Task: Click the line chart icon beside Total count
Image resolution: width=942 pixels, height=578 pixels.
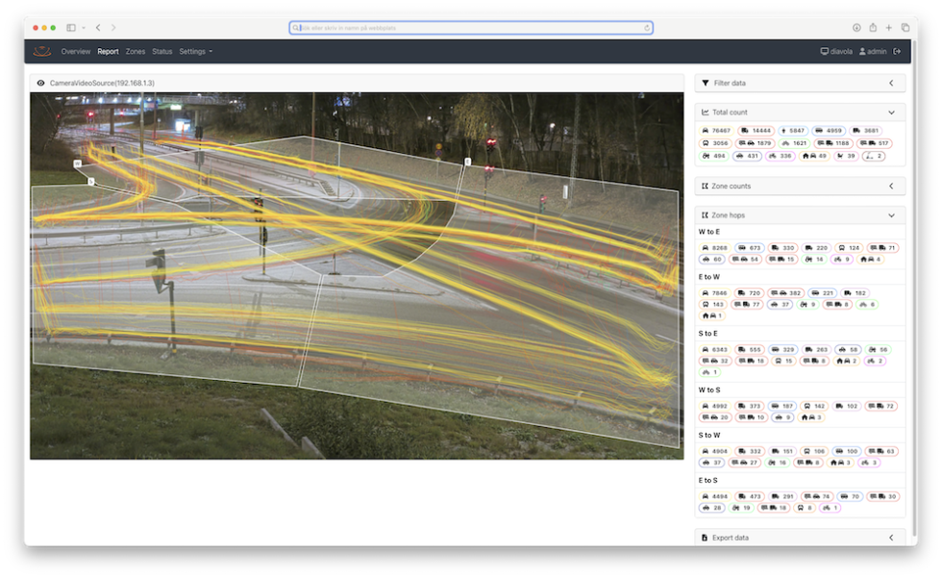Action: pyautogui.click(x=706, y=112)
